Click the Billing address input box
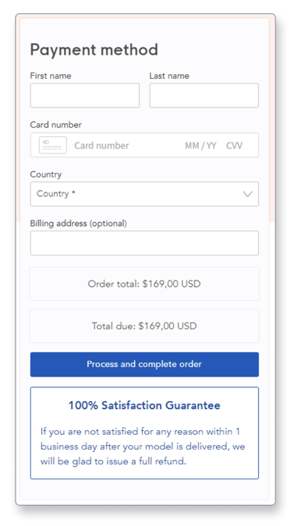This screenshot has height=526, width=291. [144, 243]
